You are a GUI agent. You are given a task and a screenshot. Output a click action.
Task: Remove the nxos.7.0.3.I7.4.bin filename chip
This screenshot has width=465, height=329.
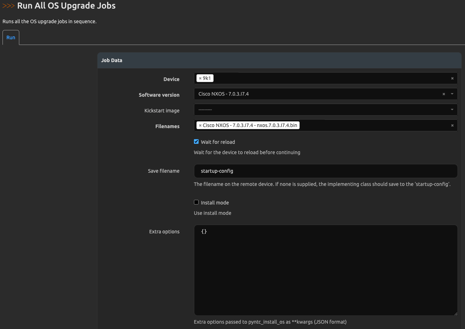pyautogui.click(x=201, y=125)
